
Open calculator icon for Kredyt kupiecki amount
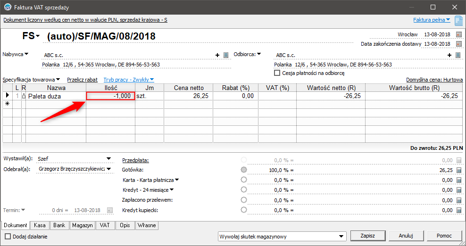pyautogui.click(x=459, y=210)
